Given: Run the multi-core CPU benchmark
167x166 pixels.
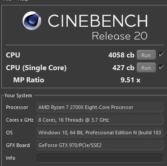Looking at the screenshot, I should [146, 55].
